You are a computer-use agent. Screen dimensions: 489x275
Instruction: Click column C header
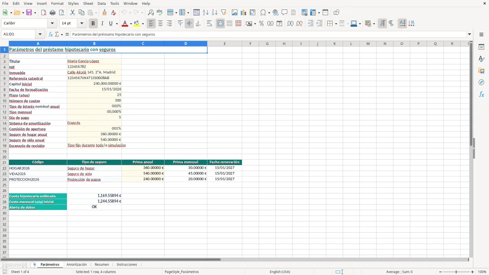tap(143, 44)
